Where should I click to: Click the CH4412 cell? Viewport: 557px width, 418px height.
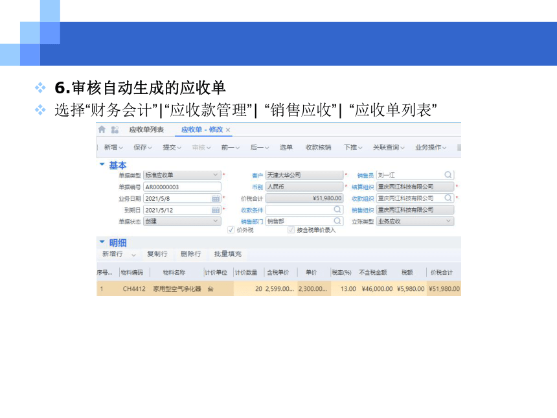tap(134, 288)
